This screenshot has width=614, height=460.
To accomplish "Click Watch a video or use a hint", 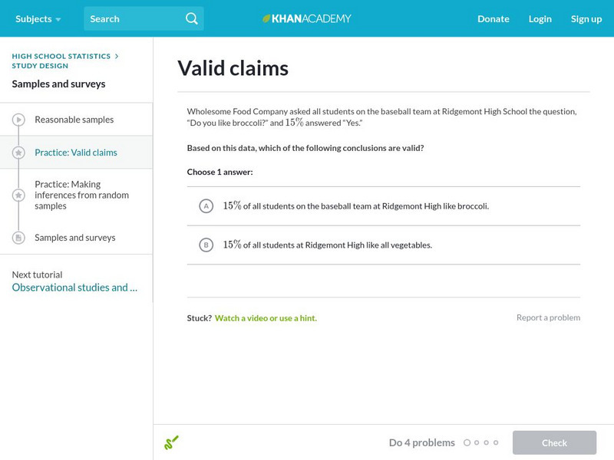I will [x=266, y=317].
